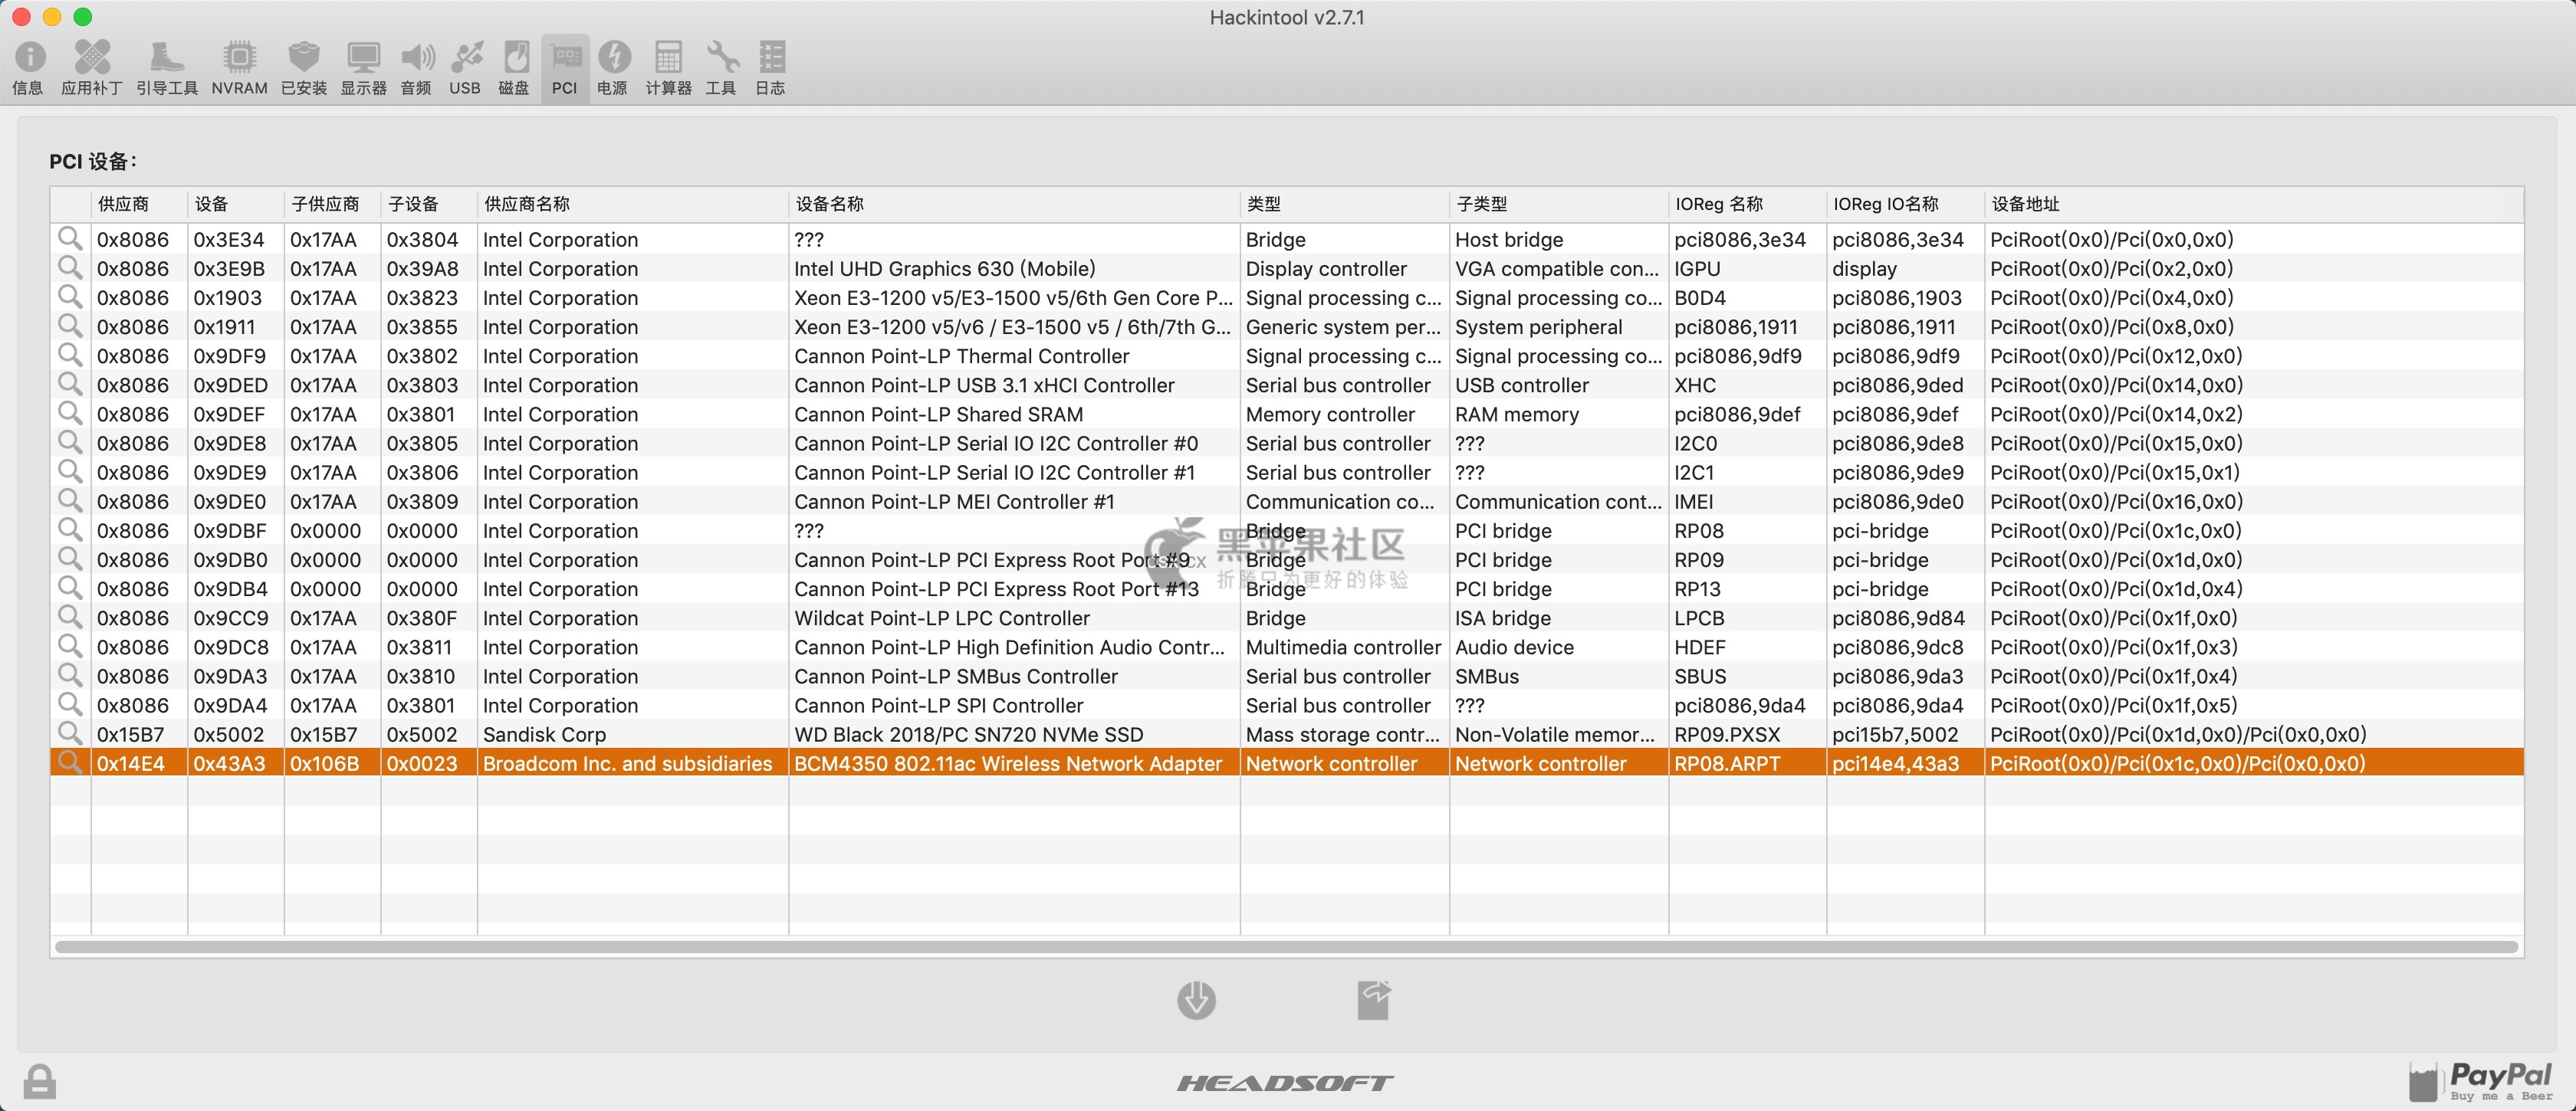
Task: Open the 音频 (Audio) toolbar tab
Action: [x=417, y=68]
